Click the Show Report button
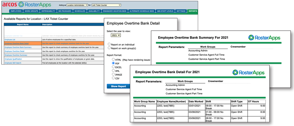Viewport: 294px width, 126px height. (118, 86)
